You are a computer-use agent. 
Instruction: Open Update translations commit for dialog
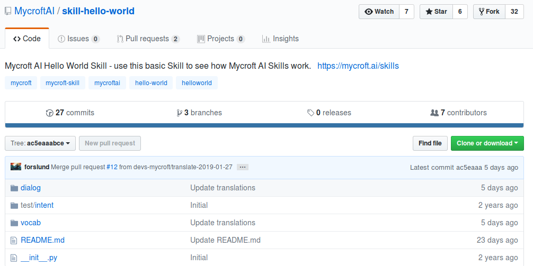click(223, 188)
